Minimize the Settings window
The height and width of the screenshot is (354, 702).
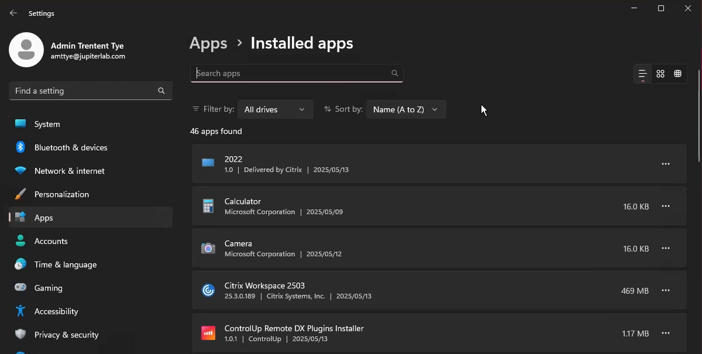634,8
